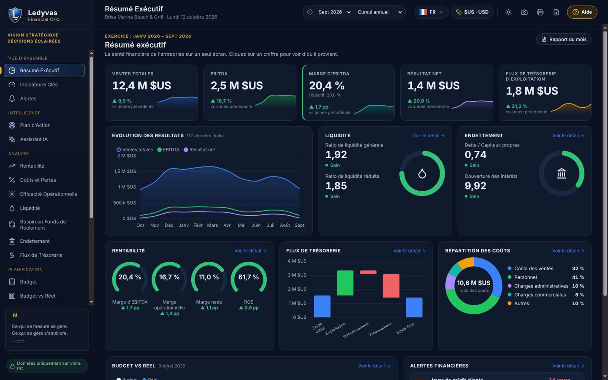This screenshot has height=380, width=608.
Task: Click the sidebar scroll up arrow
Action: [91, 53]
